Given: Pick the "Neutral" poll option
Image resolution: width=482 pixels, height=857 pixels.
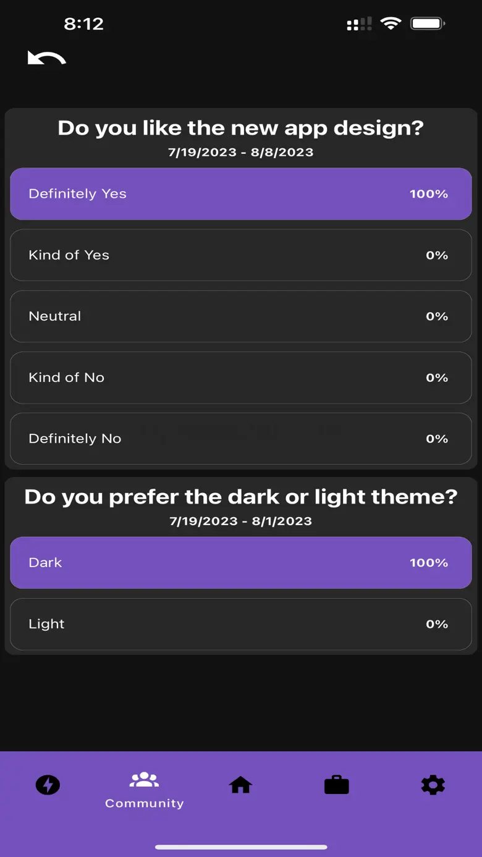Looking at the screenshot, I should click(x=241, y=316).
